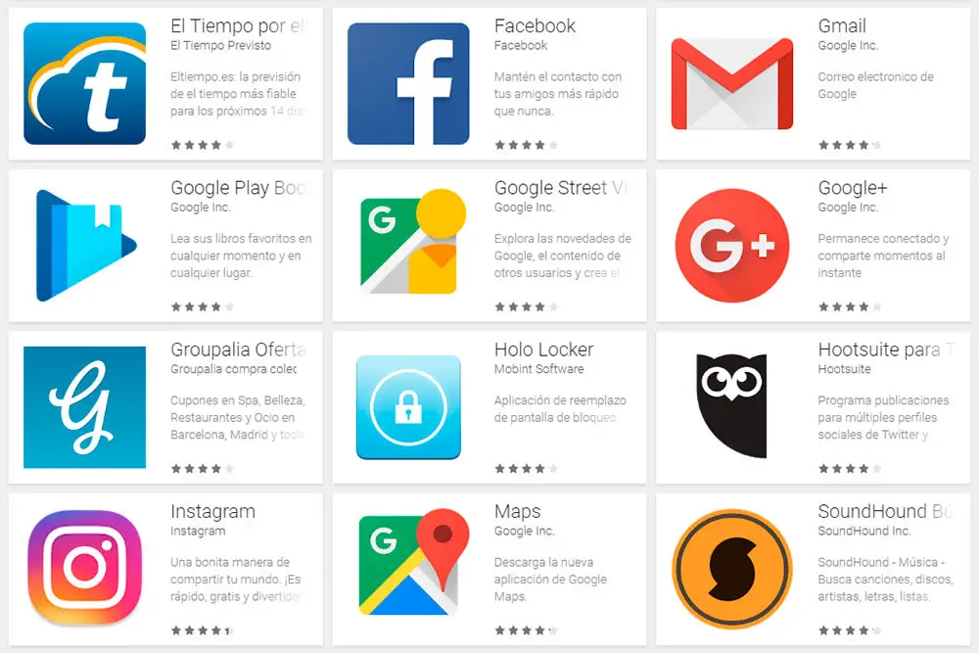Select the Google Play Books icon
This screenshot has height=653, width=979.
click(x=86, y=246)
